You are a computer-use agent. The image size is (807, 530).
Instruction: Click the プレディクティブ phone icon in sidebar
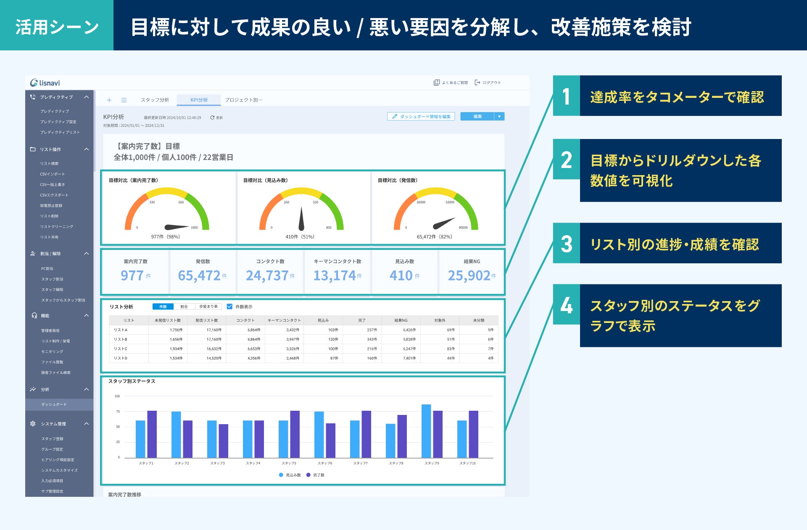[33, 97]
